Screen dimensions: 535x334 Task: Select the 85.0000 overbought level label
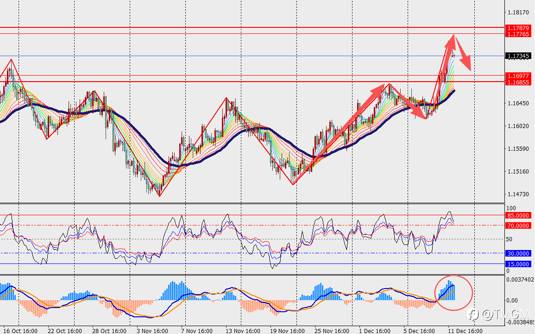pyautogui.click(x=517, y=215)
